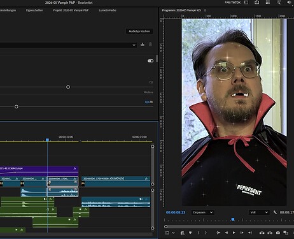This screenshot has height=239, width=294.
Task: Click fx badge on IOS.MOV [V] clip
Action: pyautogui.click(x=146, y=178)
